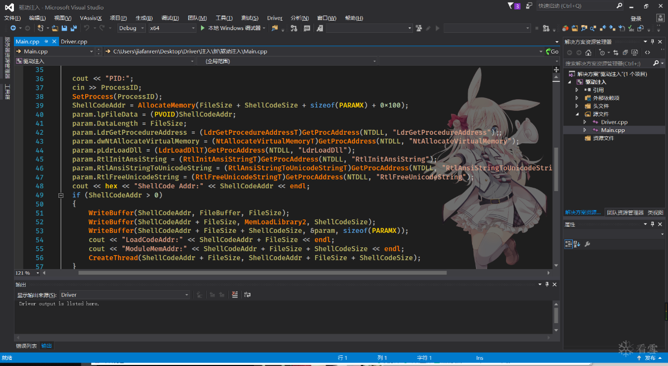Click the undo arrow icon

[x=87, y=28]
